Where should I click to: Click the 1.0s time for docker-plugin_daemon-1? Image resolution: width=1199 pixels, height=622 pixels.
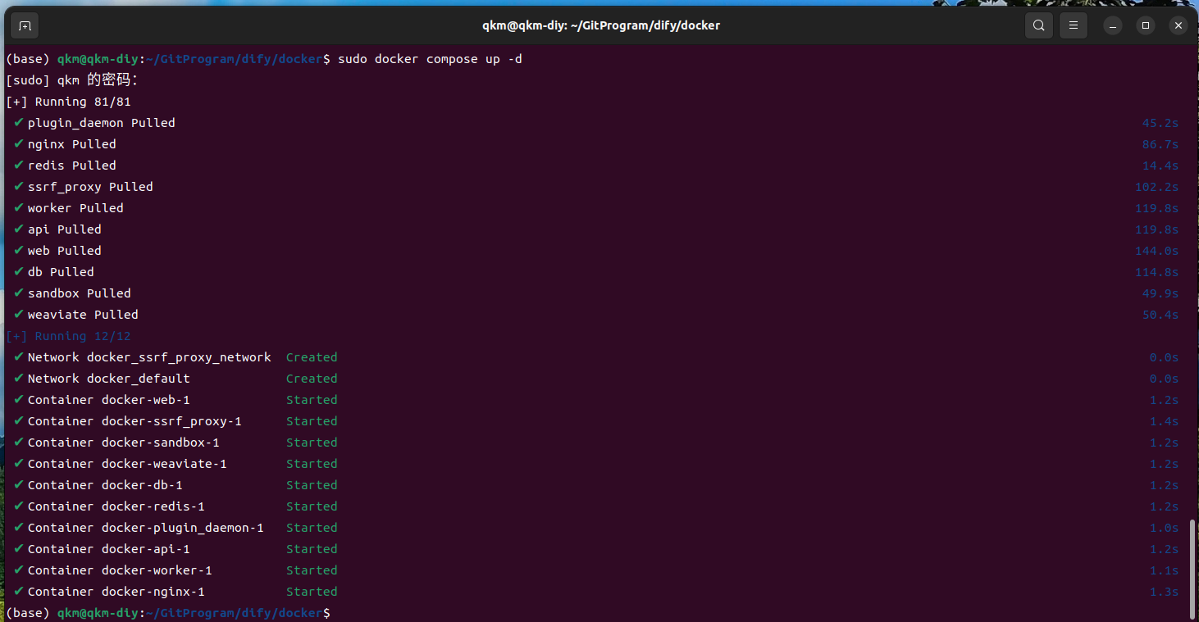click(1164, 528)
